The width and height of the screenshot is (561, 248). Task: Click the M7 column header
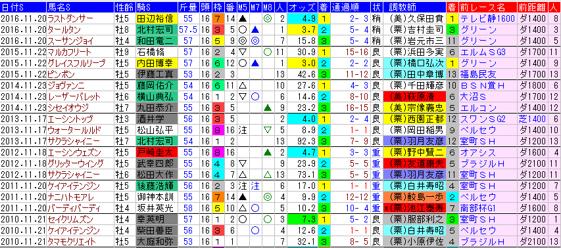click(x=255, y=7)
